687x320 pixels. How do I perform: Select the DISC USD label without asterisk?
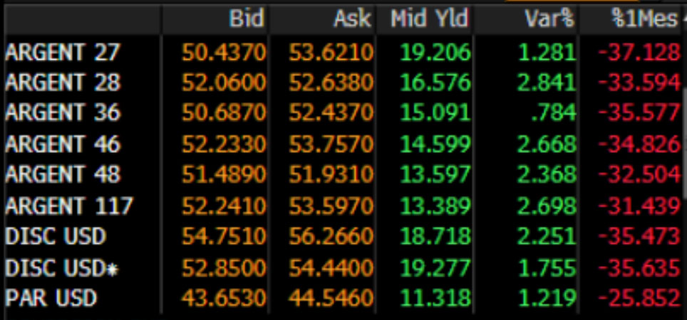[x=55, y=236]
